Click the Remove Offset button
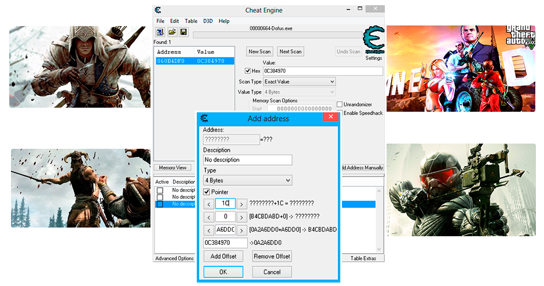 [271, 256]
